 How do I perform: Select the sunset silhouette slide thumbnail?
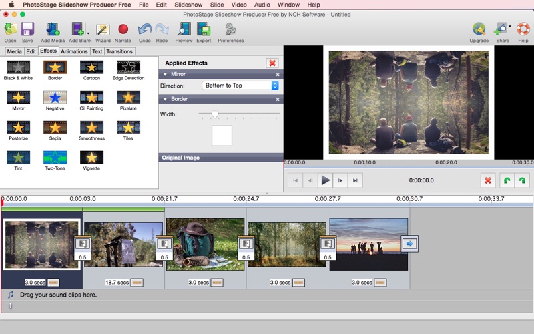click(369, 244)
